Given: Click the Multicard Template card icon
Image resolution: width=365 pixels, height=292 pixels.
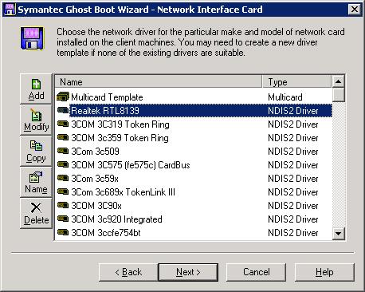Looking at the screenshot, I should [63, 97].
